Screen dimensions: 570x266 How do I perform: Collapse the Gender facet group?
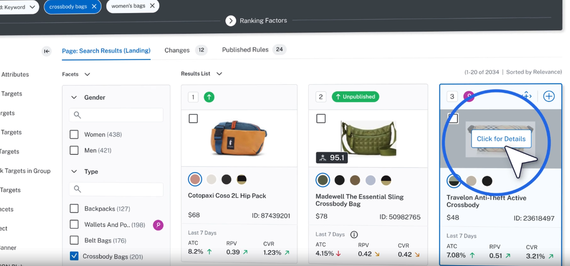click(x=74, y=98)
